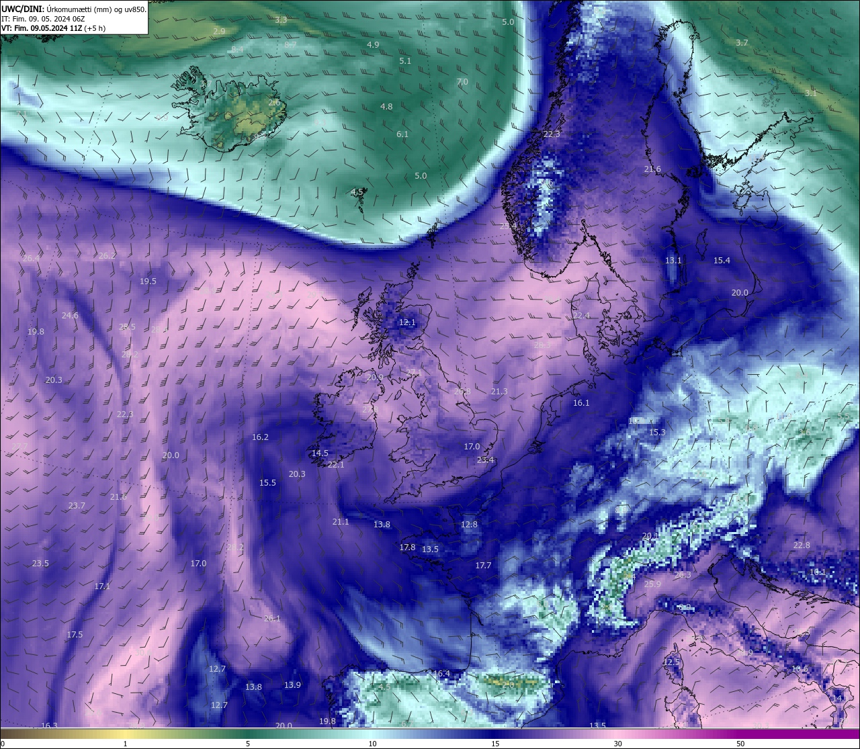Click the 22.1 value label

[x=336, y=464]
